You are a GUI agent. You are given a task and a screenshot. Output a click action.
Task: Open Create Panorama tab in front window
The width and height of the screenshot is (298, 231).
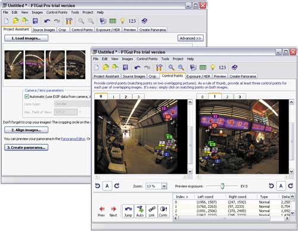(243, 76)
